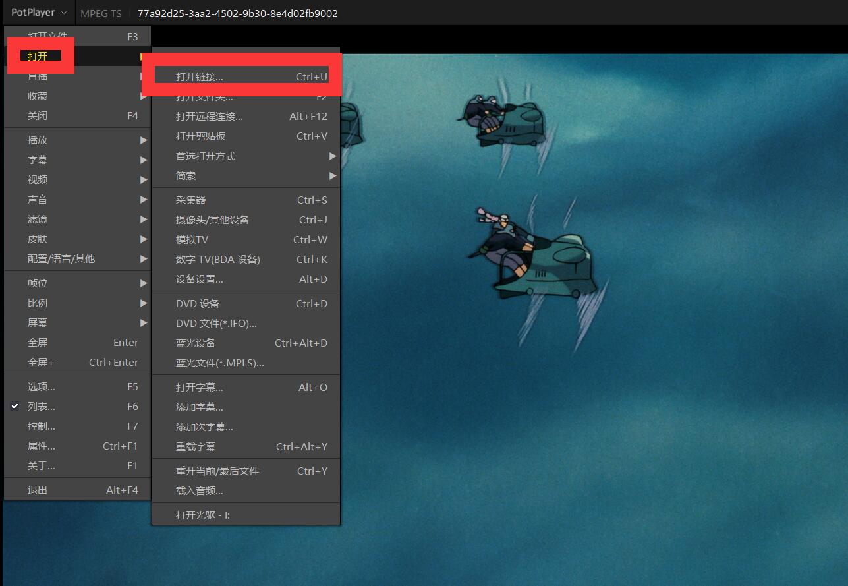Open the 配置/语言/其他 submenu
848x586 pixels.
click(x=78, y=259)
